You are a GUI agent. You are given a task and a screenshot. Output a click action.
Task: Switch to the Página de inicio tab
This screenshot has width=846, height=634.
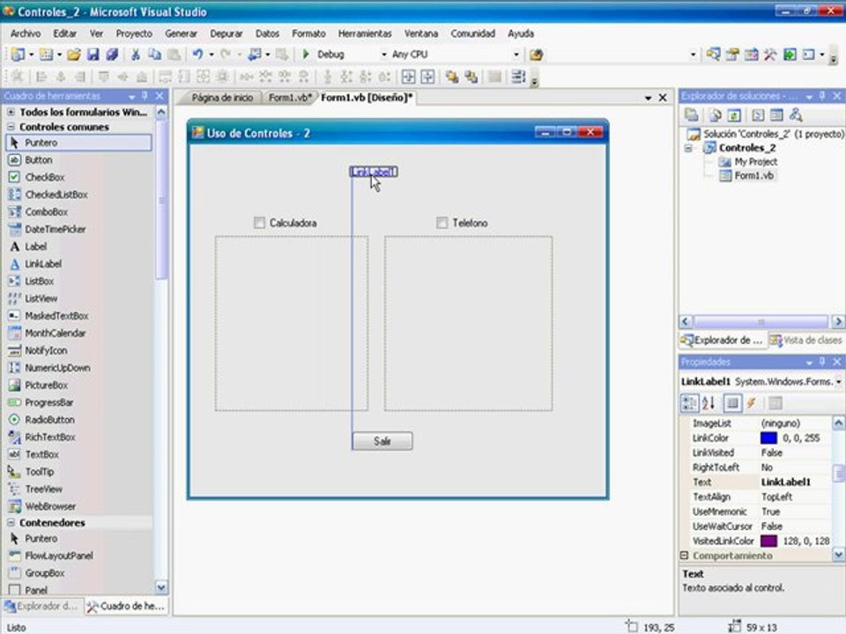[222, 98]
